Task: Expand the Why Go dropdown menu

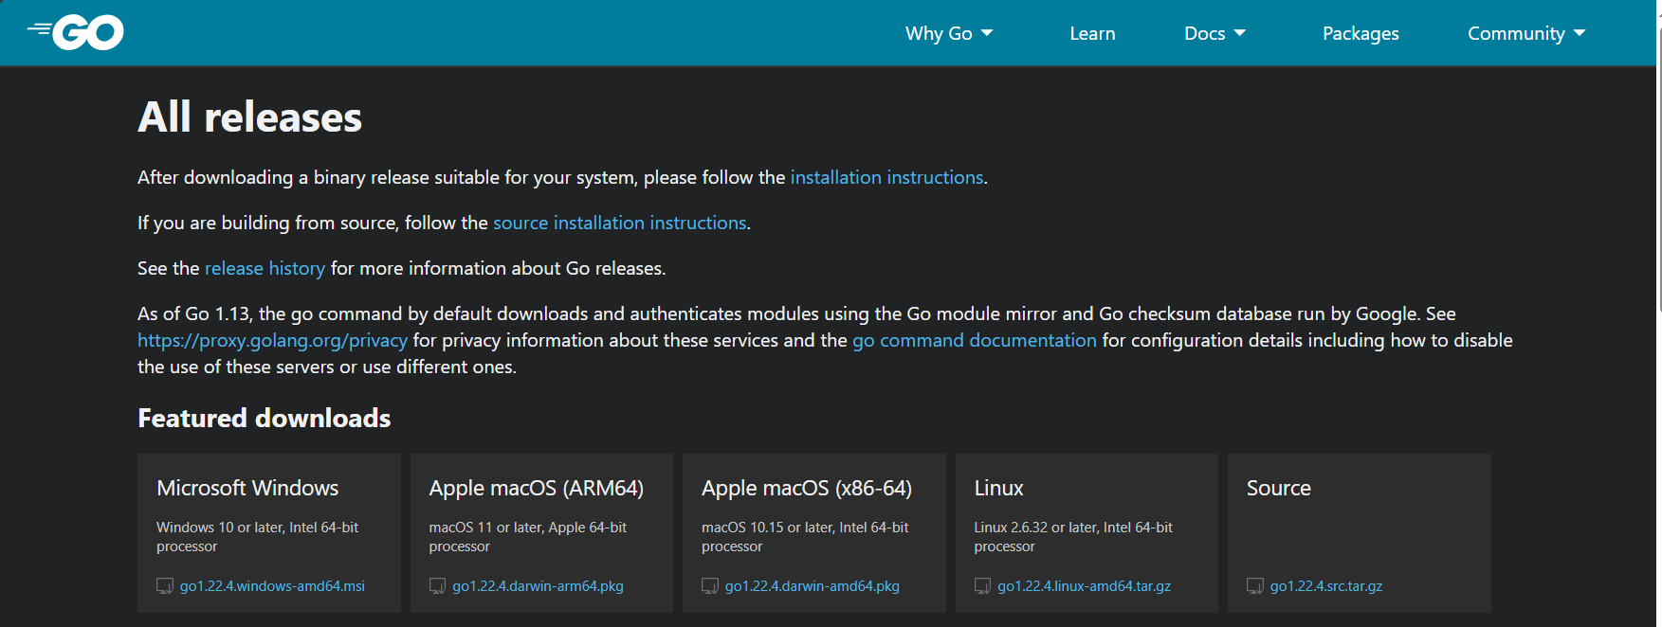Action: click(x=949, y=33)
